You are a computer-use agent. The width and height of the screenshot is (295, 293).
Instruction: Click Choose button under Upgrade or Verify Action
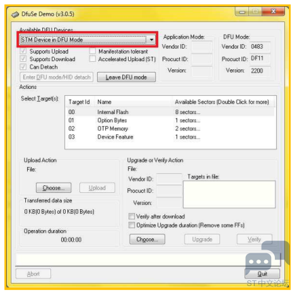147,239
